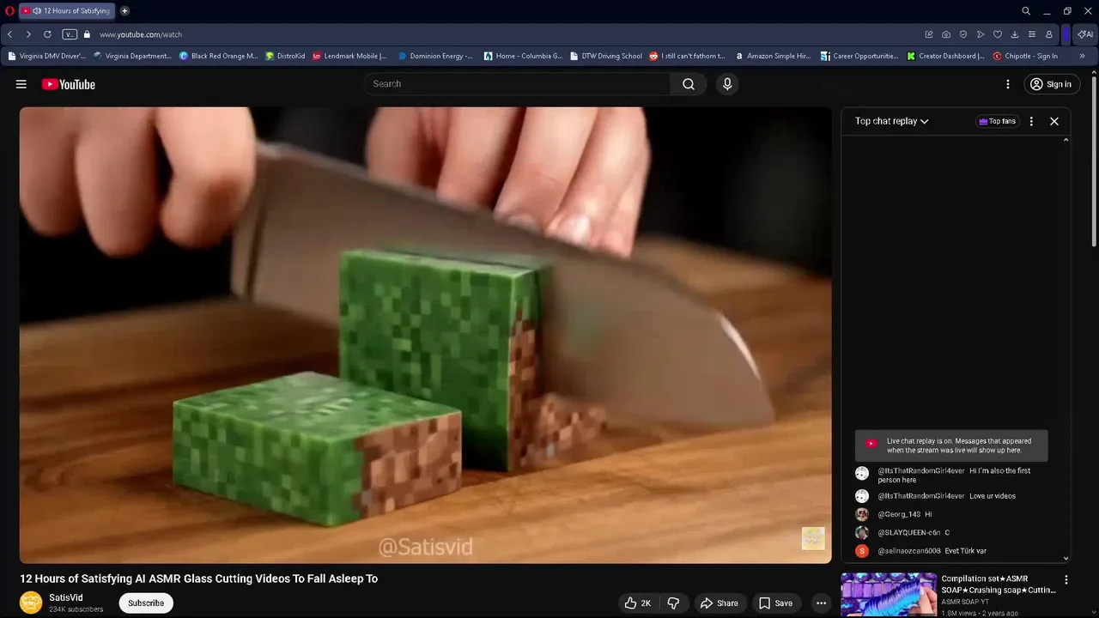This screenshot has height=618, width=1099.
Task: Click the address bar URL
Action: 141,34
